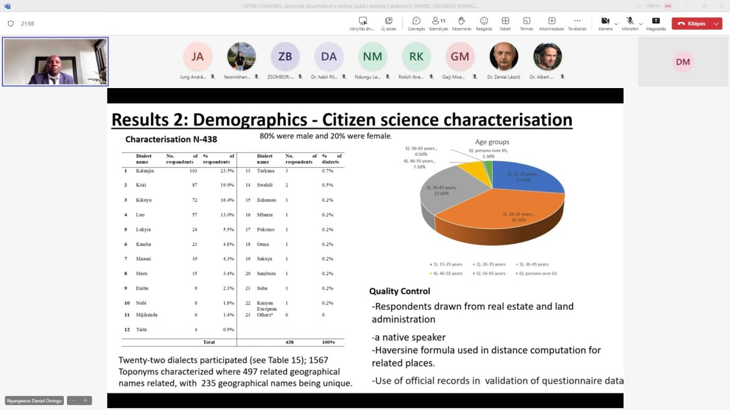
Task: Pop out meeting with Új ablak
Action: [389, 23]
